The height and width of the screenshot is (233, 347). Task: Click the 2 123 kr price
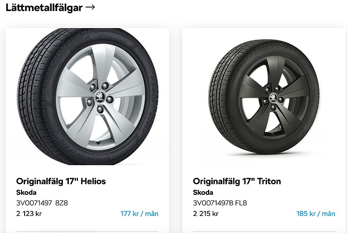point(29,213)
